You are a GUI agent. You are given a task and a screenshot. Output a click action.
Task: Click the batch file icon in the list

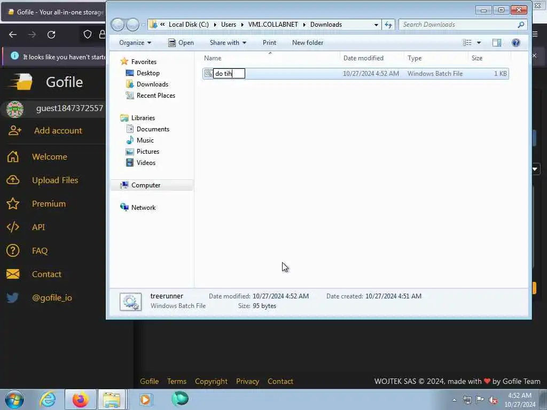(208, 73)
